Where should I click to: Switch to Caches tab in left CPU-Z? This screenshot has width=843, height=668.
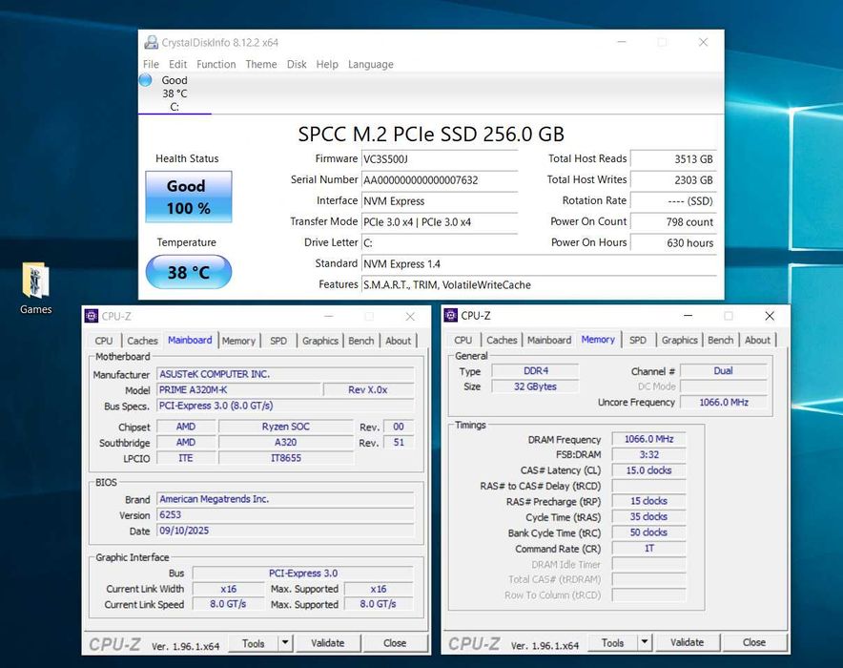click(142, 341)
